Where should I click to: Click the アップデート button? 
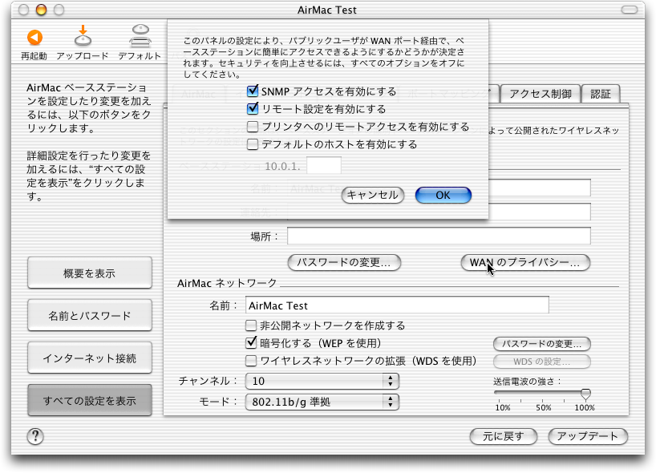pos(587,436)
